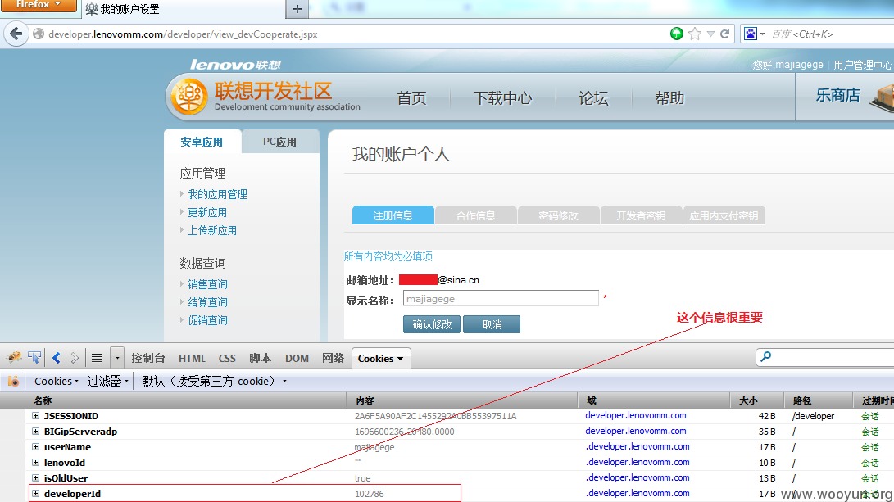Open the history dropdown arrow in address bar
Viewport: 894px width, 502px height.
click(x=710, y=34)
